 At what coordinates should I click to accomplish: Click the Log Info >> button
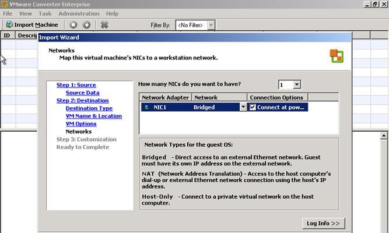324,223
